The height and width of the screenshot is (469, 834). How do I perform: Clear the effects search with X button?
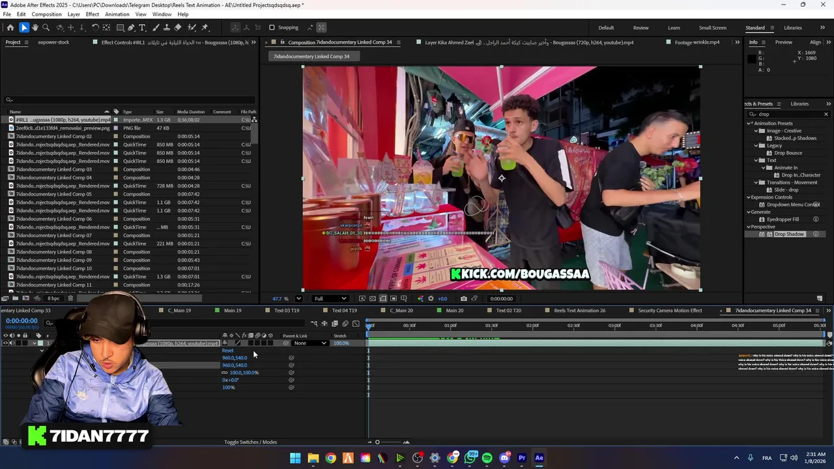[x=826, y=115]
